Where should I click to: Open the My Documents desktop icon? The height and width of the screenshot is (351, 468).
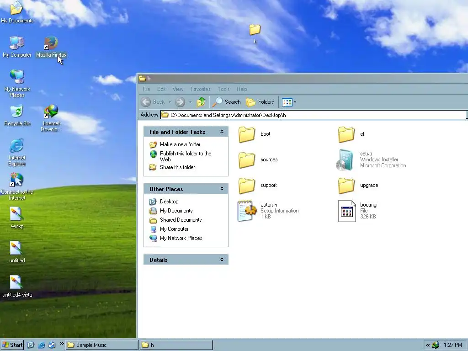click(x=17, y=12)
